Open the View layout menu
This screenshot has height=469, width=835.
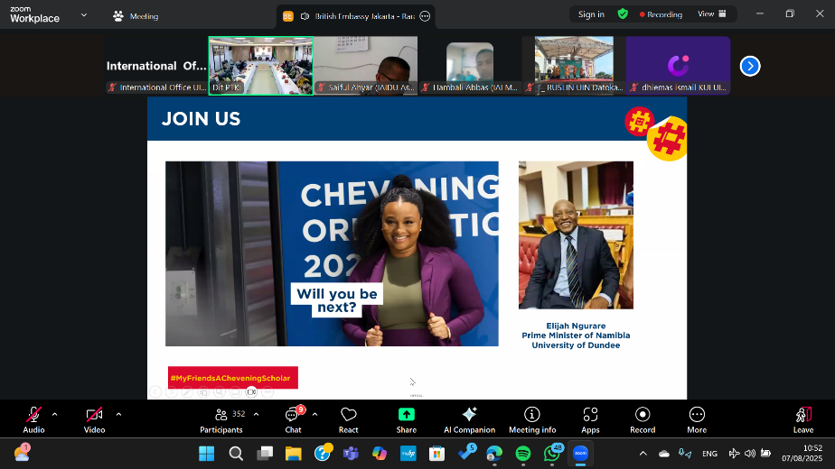[712, 14]
